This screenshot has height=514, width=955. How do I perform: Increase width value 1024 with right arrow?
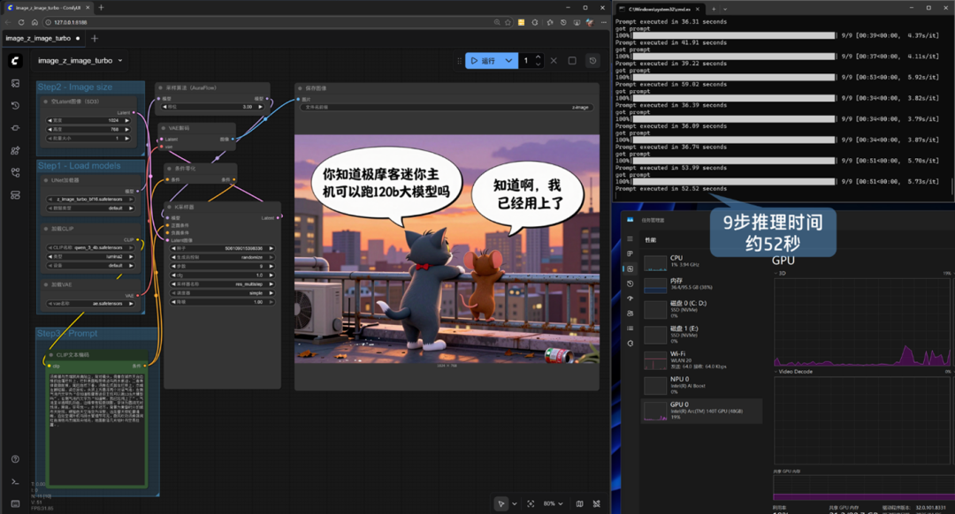[126, 120]
